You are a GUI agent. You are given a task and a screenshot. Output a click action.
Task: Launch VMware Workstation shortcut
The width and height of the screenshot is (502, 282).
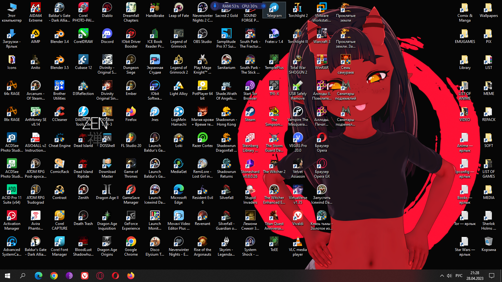tap(322, 13)
